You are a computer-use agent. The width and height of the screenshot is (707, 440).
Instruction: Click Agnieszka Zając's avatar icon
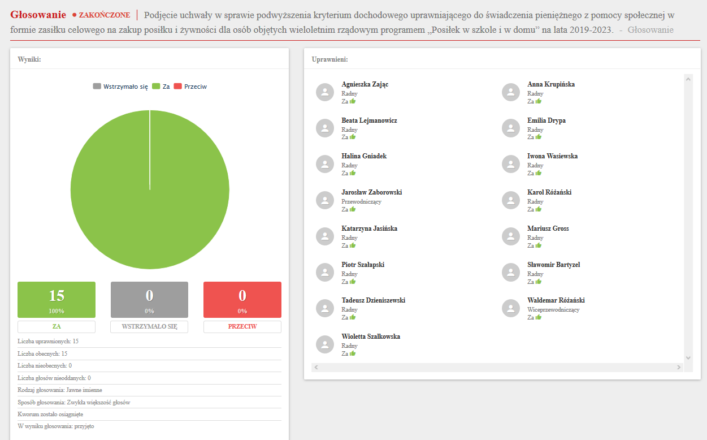tap(324, 92)
